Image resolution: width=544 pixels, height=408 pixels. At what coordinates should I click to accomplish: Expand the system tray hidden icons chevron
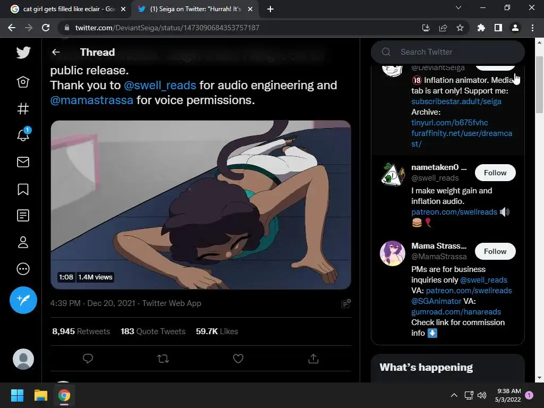pyautogui.click(x=454, y=395)
